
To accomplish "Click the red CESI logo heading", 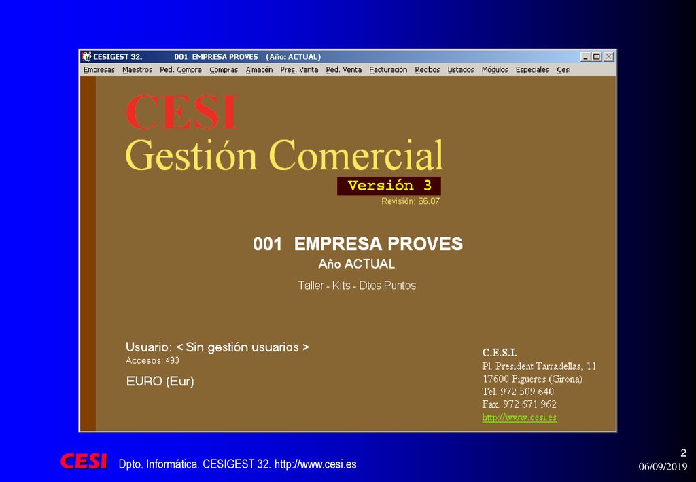I will tap(181, 112).
